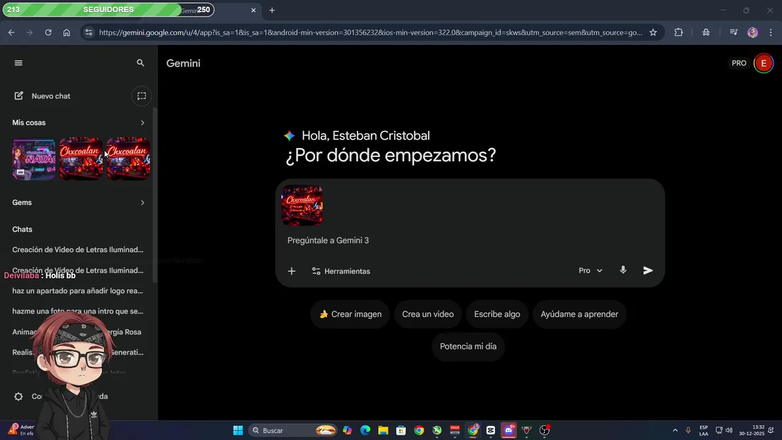The width and height of the screenshot is (782, 440).
Task: Click the PRO badge
Action: coord(739,63)
